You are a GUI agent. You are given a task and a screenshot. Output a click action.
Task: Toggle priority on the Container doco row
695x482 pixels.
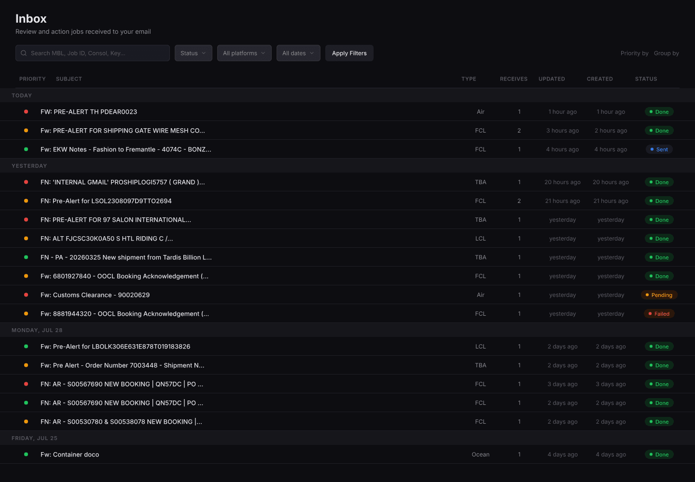(x=26, y=454)
